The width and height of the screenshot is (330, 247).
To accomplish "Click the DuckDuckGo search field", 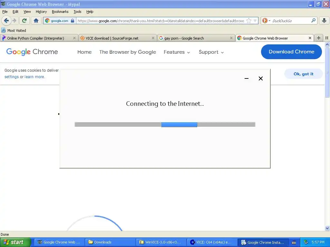I will point(291,21).
